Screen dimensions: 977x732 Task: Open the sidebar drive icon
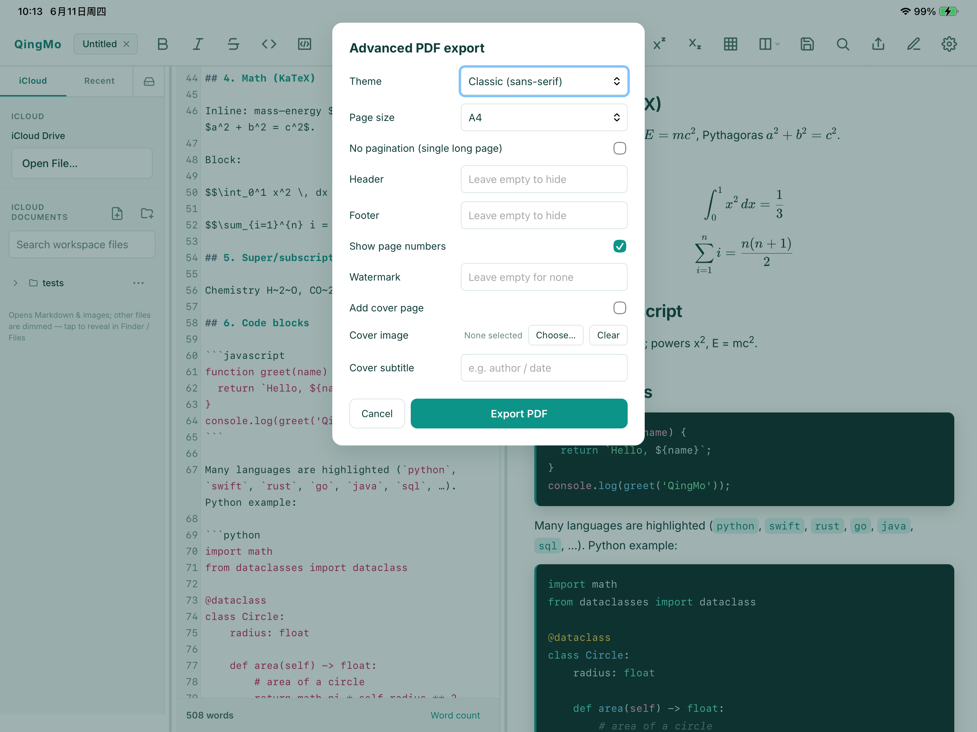[149, 81]
